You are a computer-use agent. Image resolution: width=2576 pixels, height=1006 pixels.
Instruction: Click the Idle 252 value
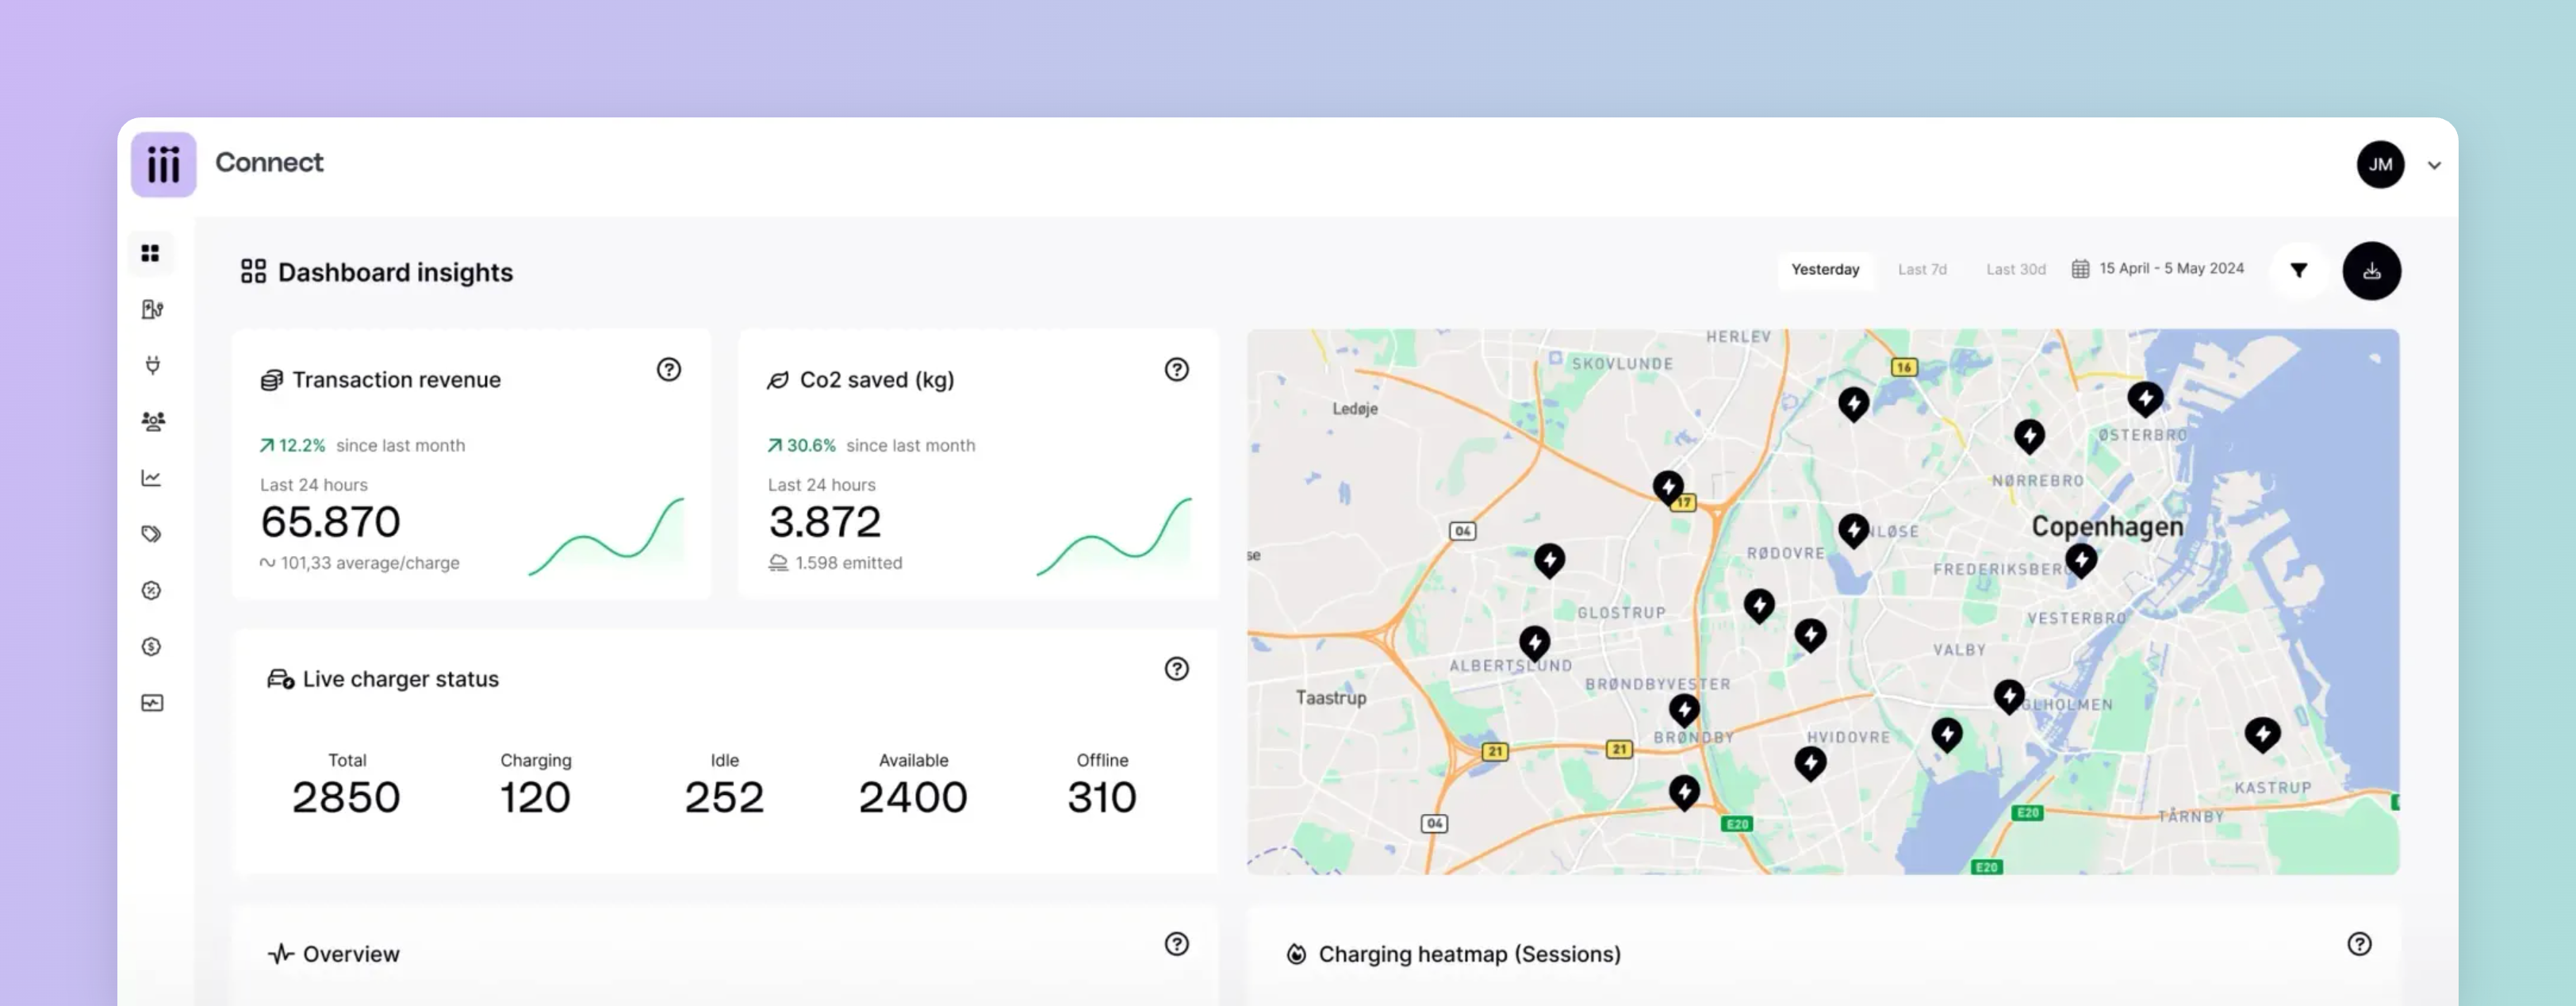coord(724,797)
